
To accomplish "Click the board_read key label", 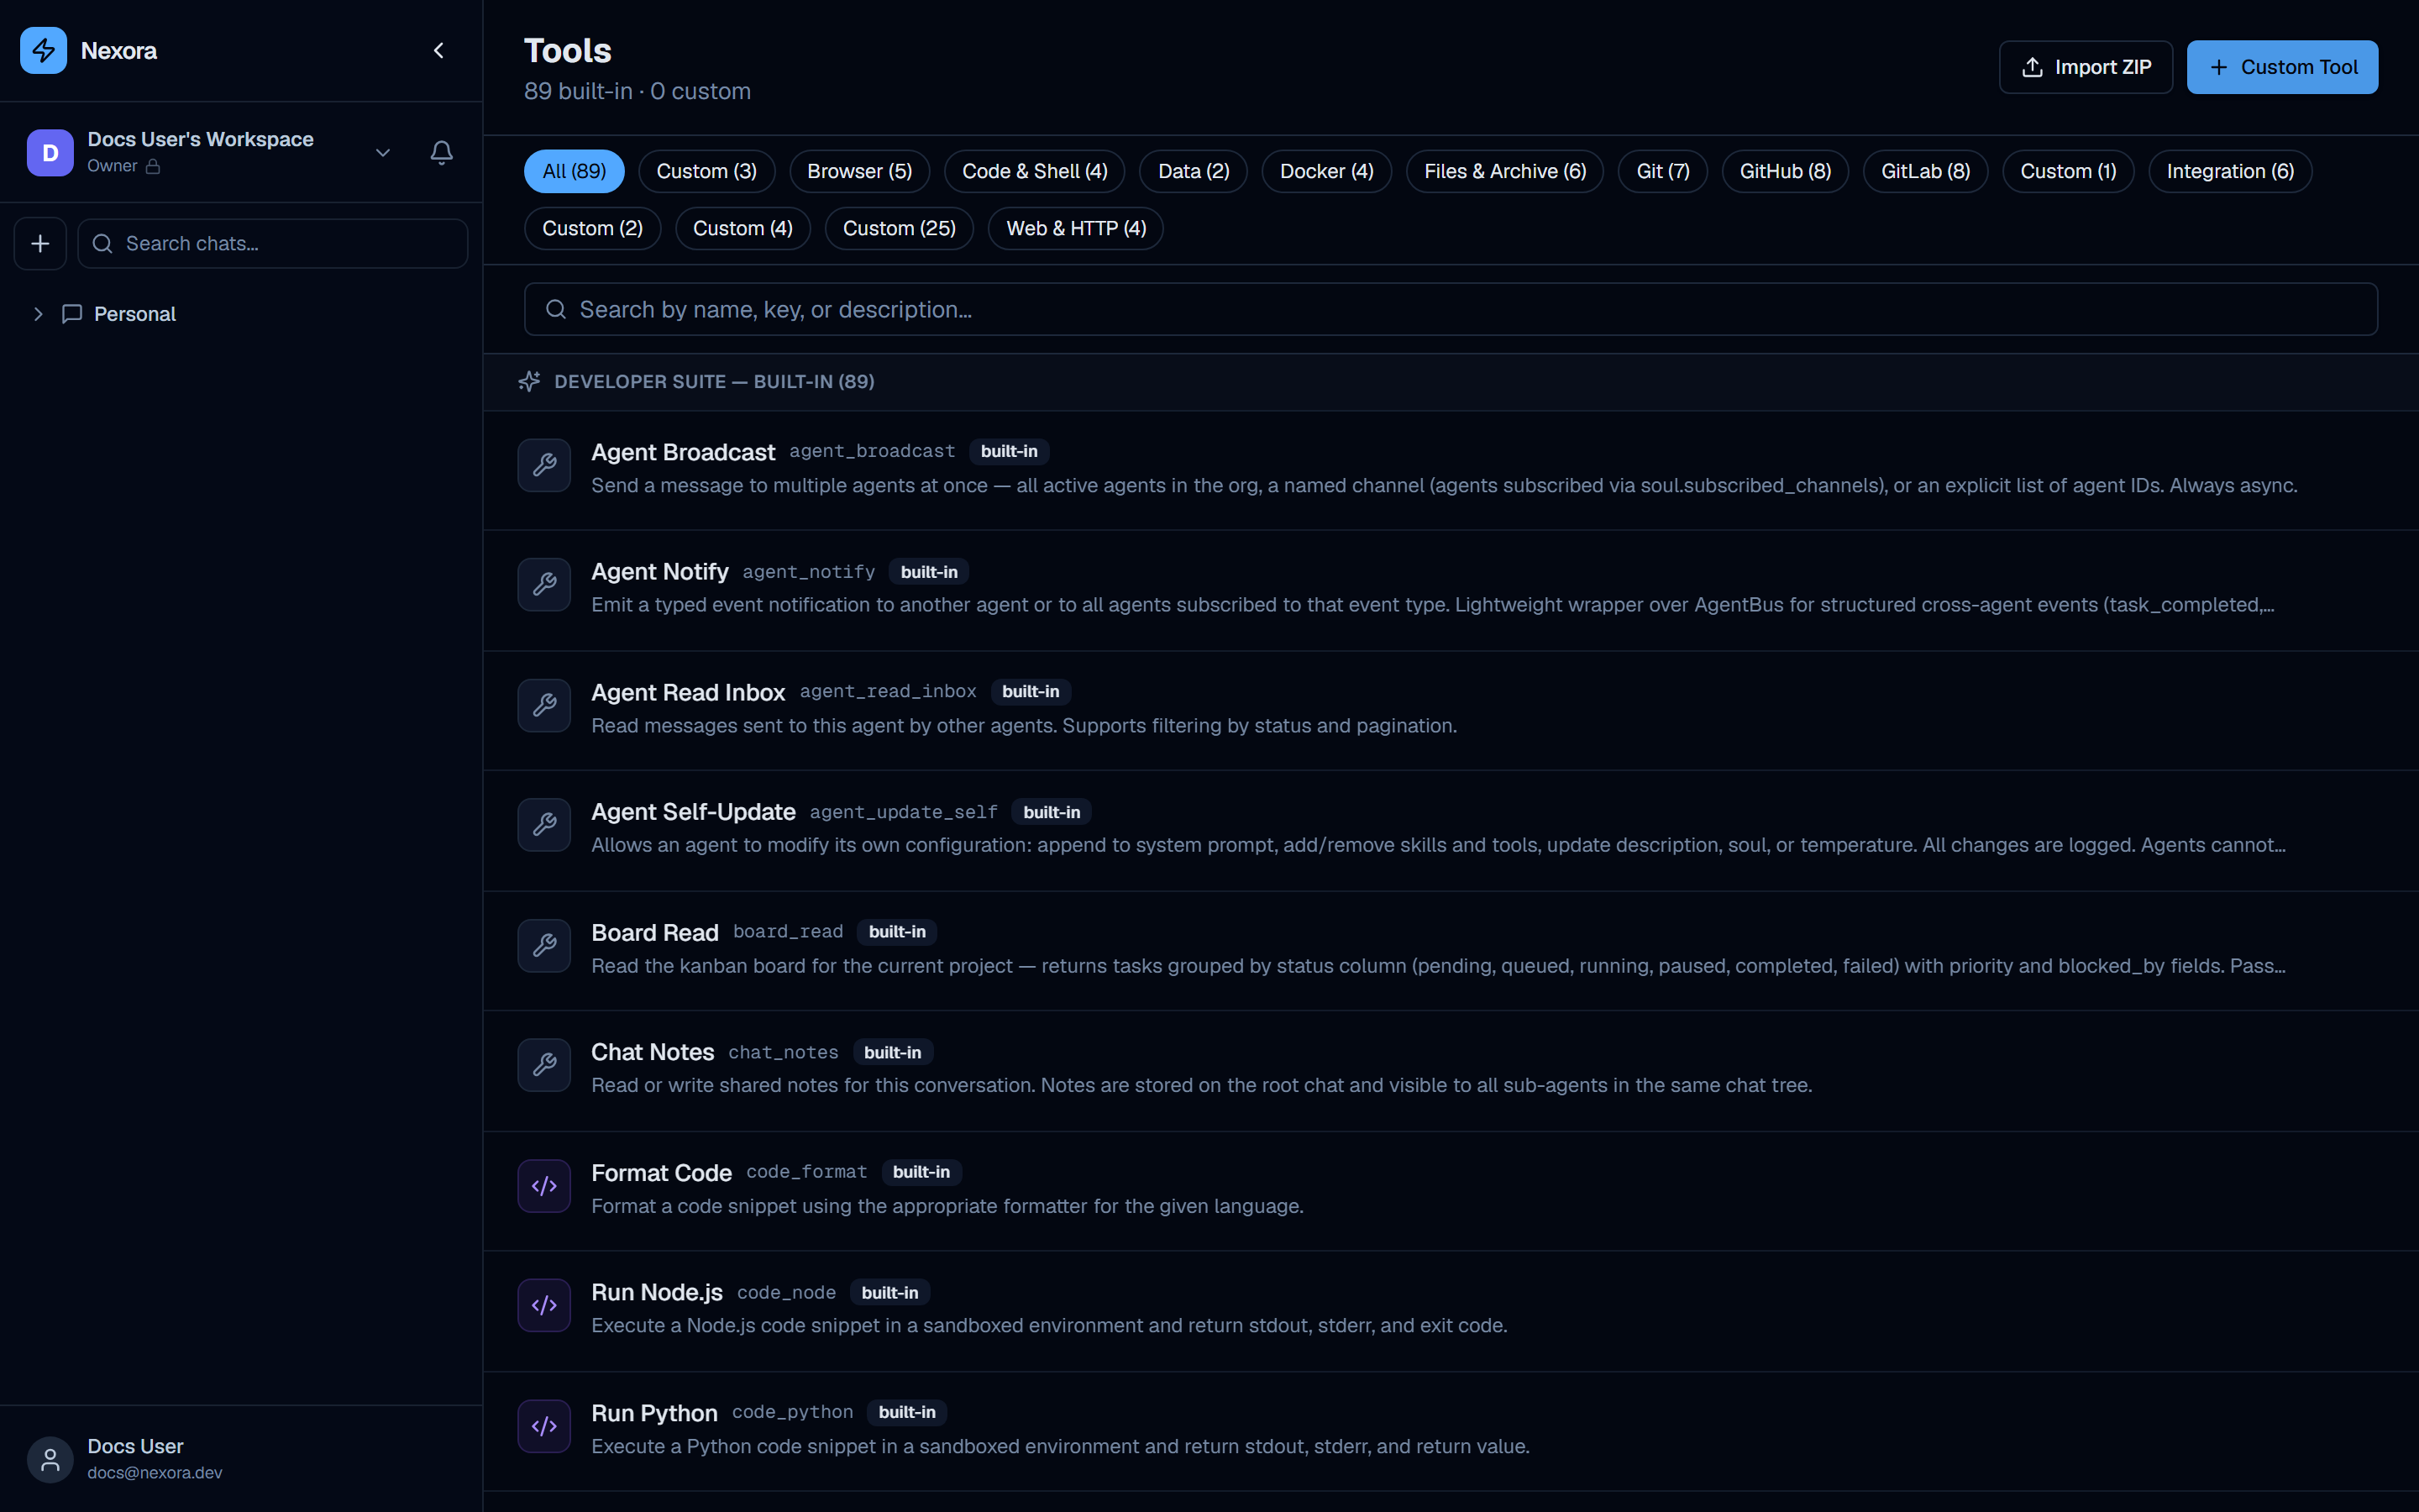I will [x=788, y=931].
